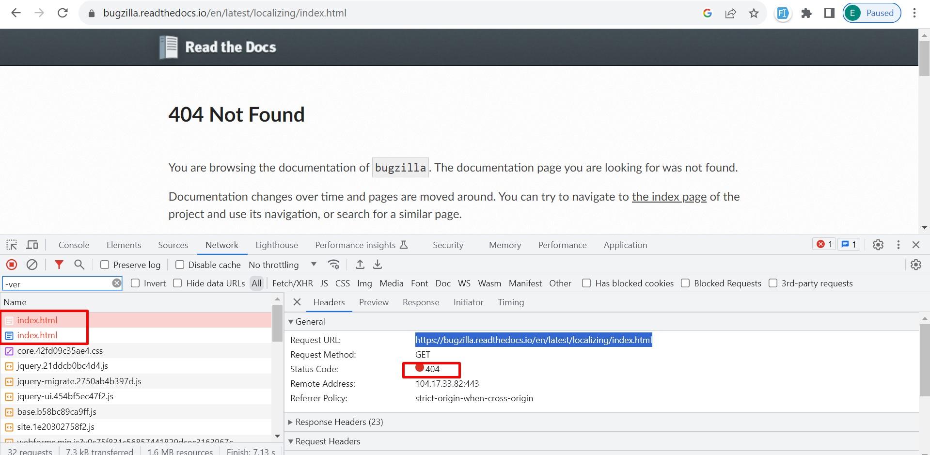The height and width of the screenshot is (455, 930).
Task: Enable the Preserve log checkbox
Action: coord(105,265)
